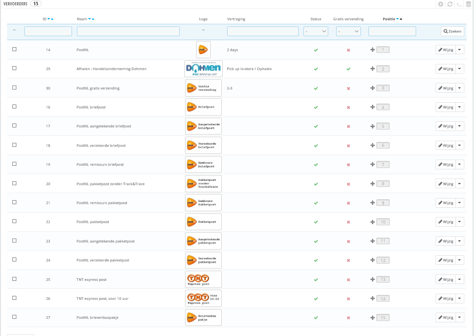This screenshot has height=336, width=474.
Task: Toggle status checkmark for PostNL row
Action: pos(316,50)
